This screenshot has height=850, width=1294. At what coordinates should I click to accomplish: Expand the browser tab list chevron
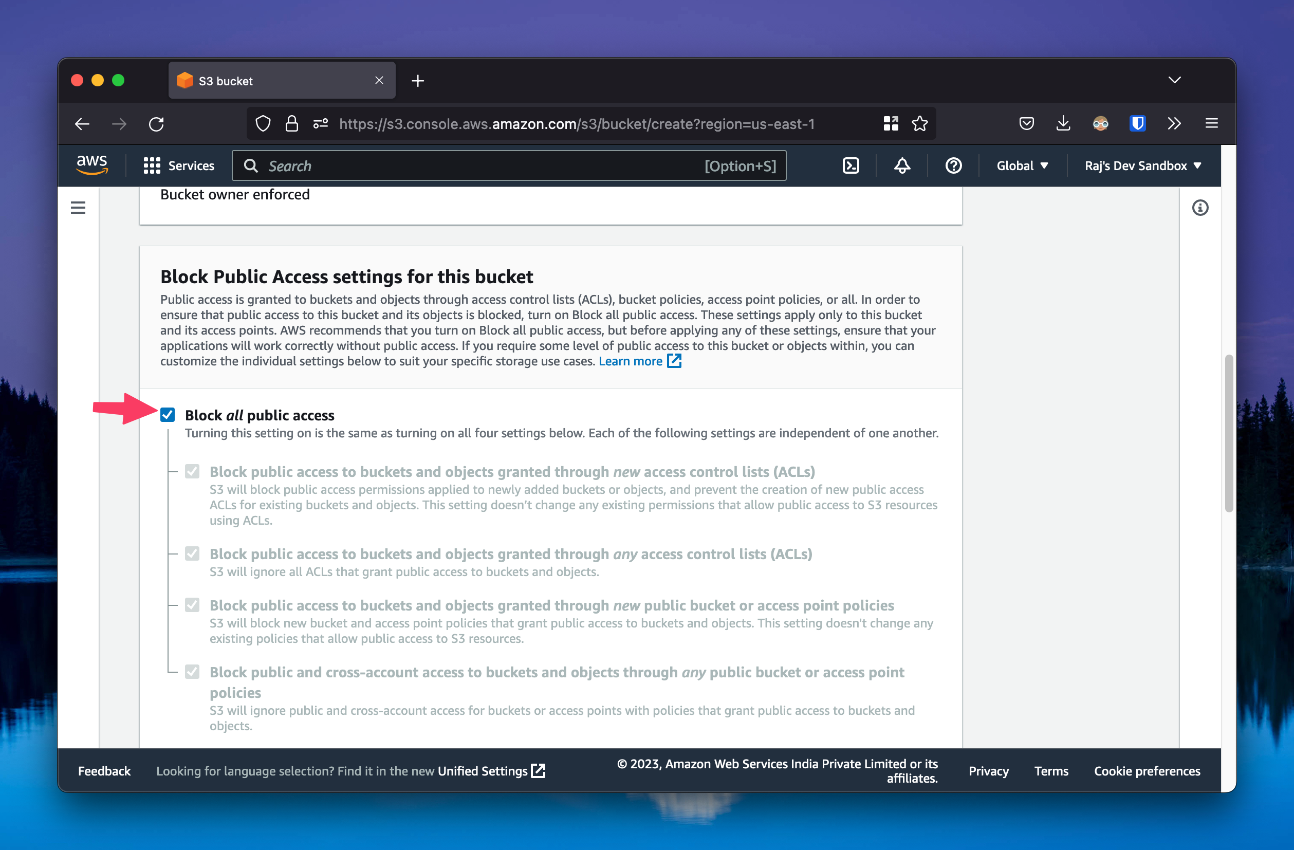point(1174,81)
